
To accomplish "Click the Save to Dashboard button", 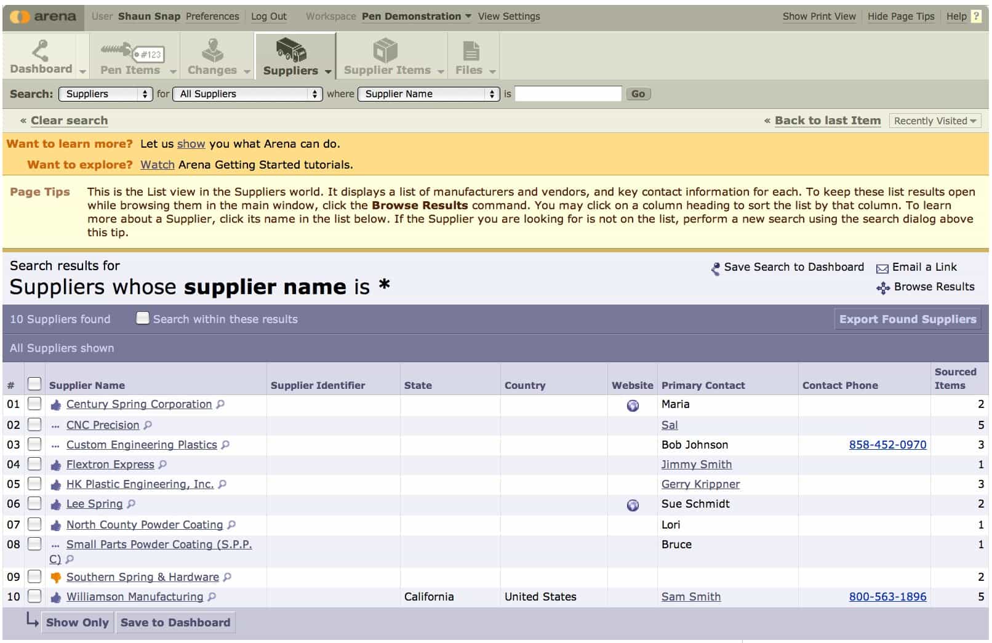I will click(x=175, y=623).
